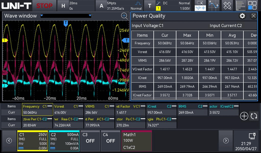The image size is (261, 153).
Task: Select the waveform zoom-region tool
Action: click(x=200, y=6)
